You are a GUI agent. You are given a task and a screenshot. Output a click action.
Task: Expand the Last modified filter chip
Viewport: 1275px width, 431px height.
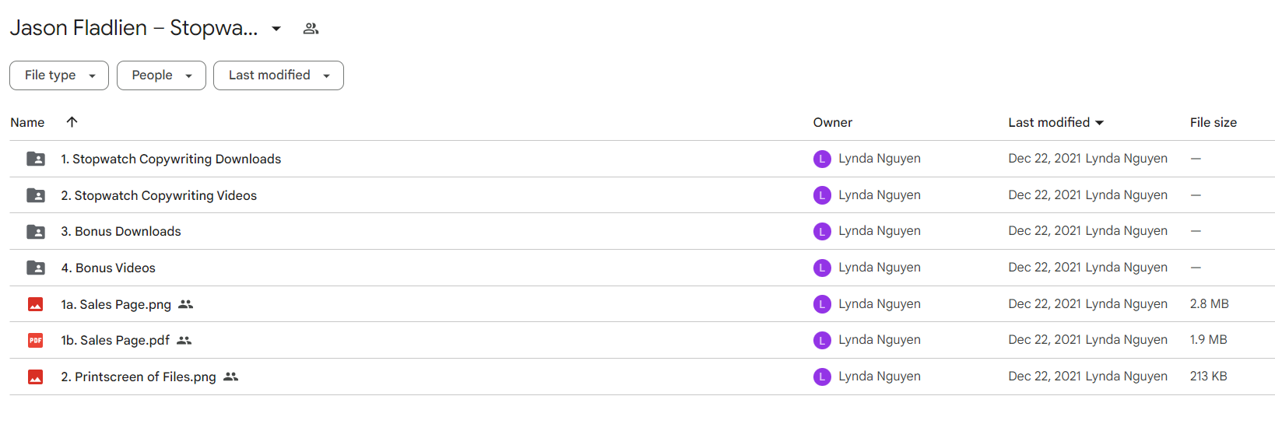pyautogui.click(x=279, y=75)
